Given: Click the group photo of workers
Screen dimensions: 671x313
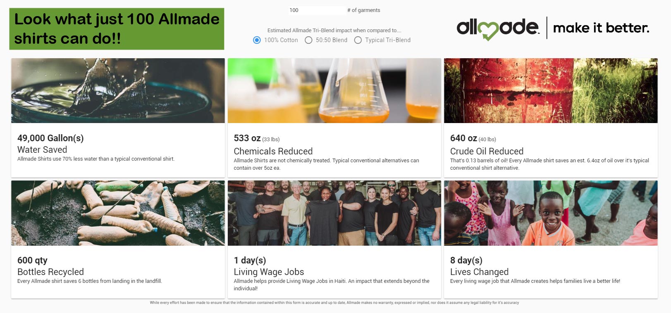Looking at the screenshot, I should coord(334,213).
